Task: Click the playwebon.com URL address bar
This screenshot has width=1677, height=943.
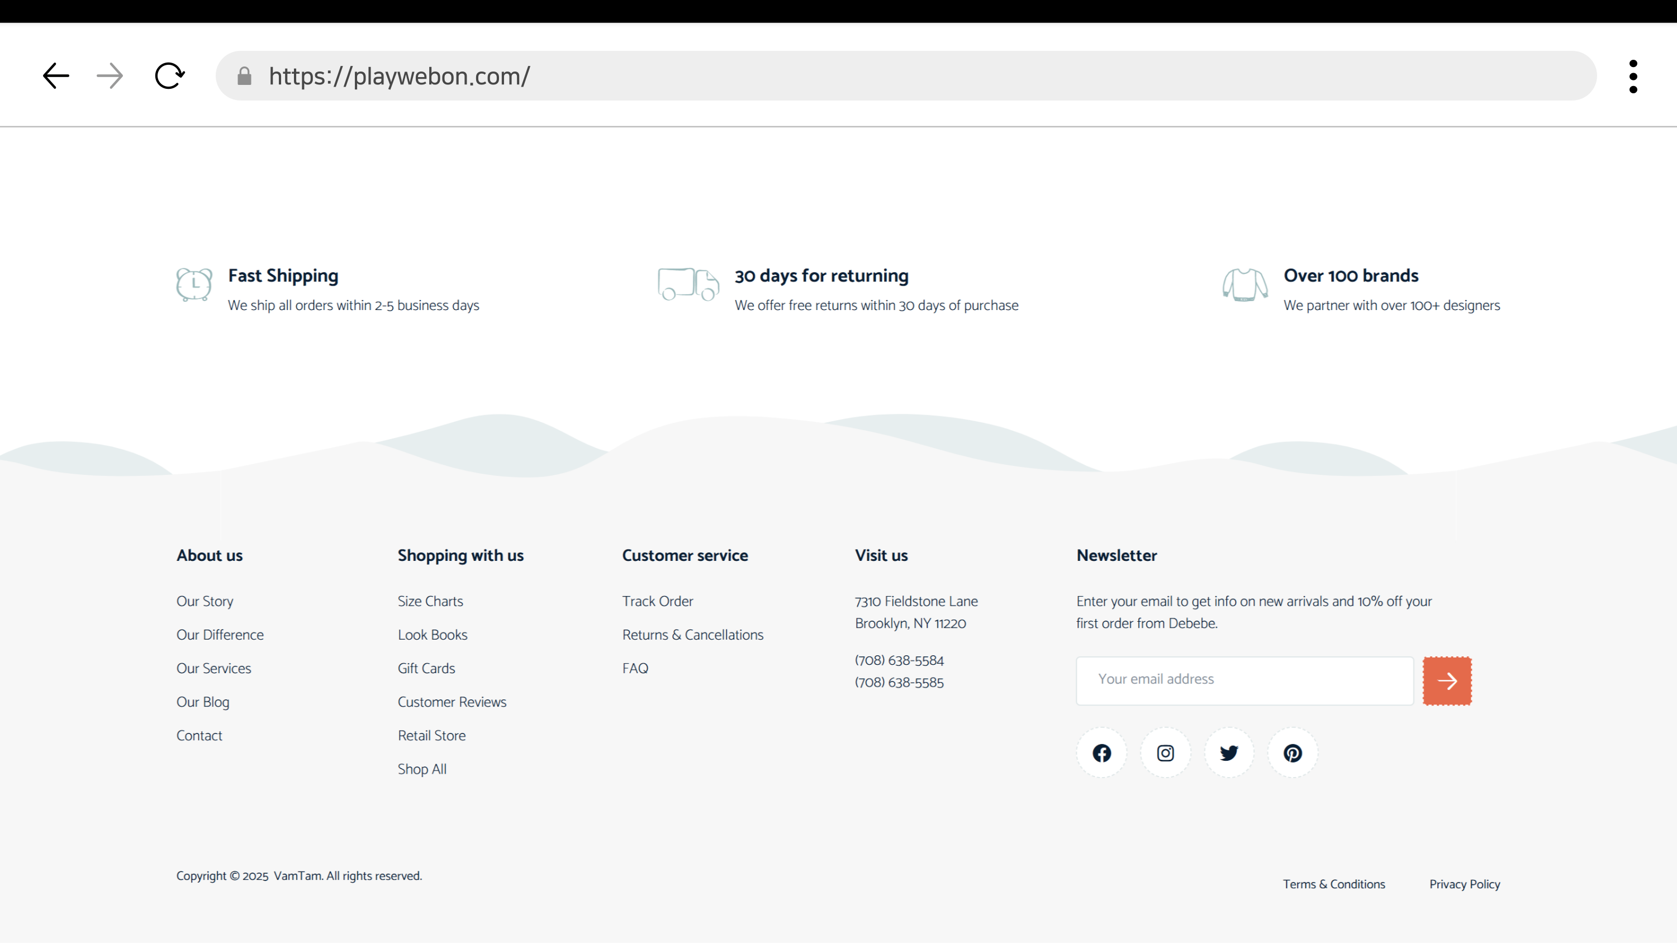Action: click(x=911, y=76)
